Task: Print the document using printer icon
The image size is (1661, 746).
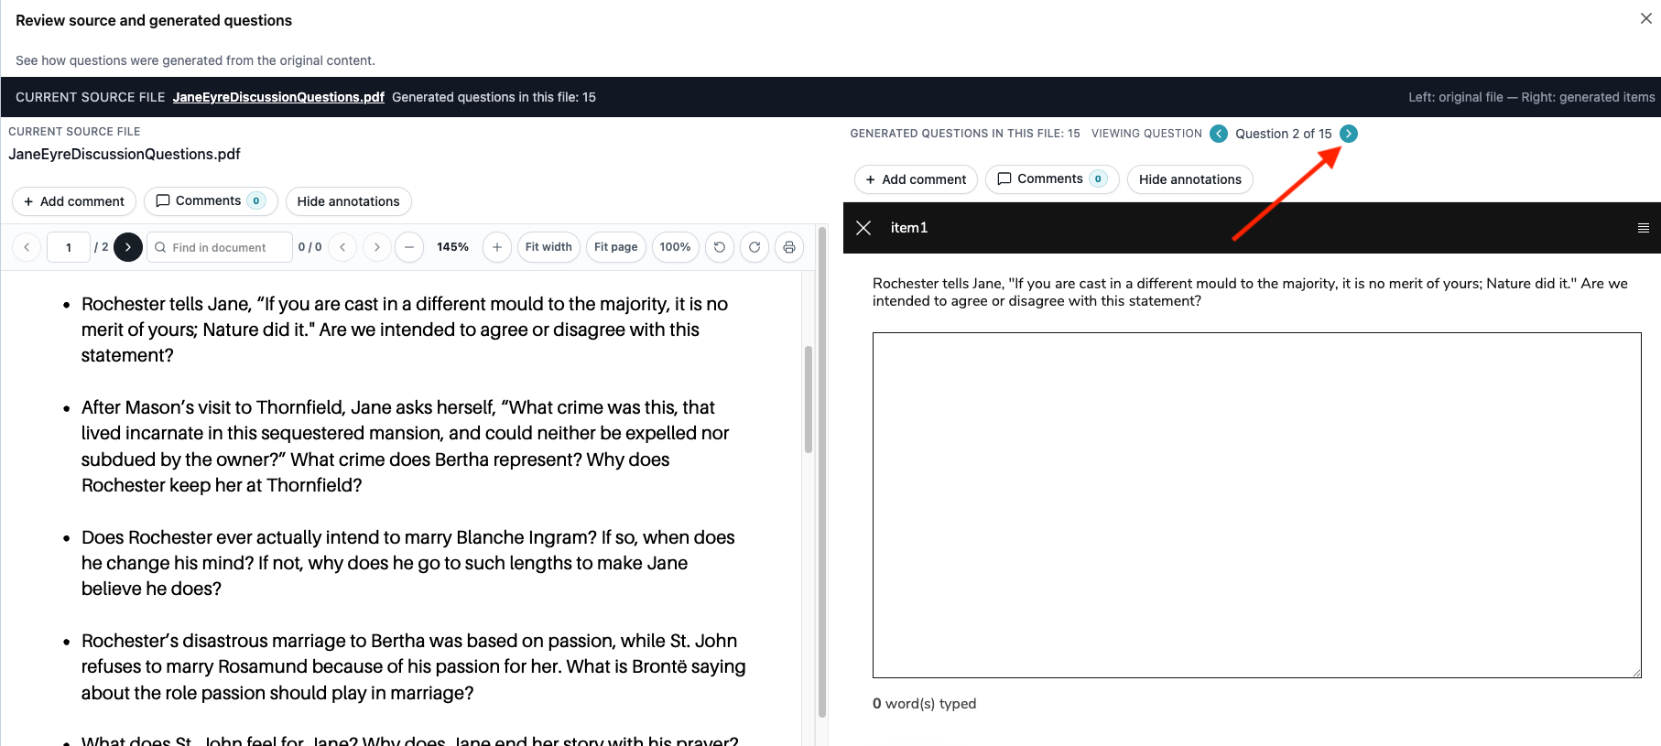Action: point(789,247)
